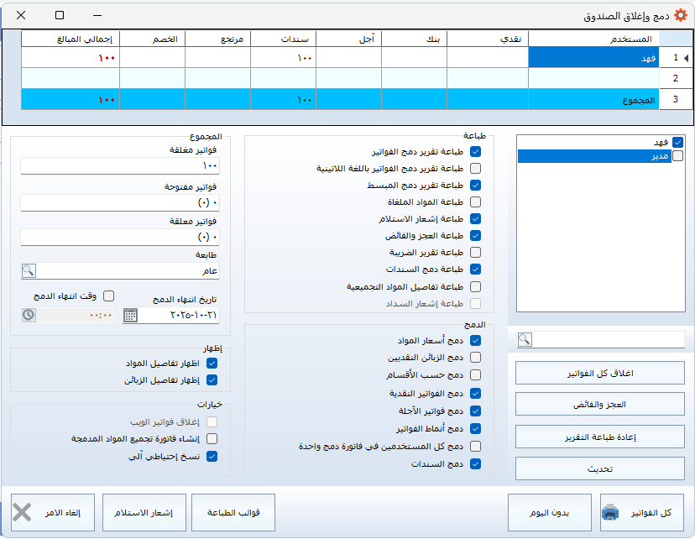Enable طباعة تقرير الضريبة checkbox
Screen dimensions: 695x539
click(476, 252)
